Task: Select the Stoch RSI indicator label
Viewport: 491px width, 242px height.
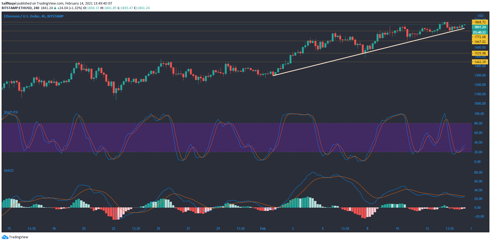Action: pyautogui.click(x=11, y=112)
